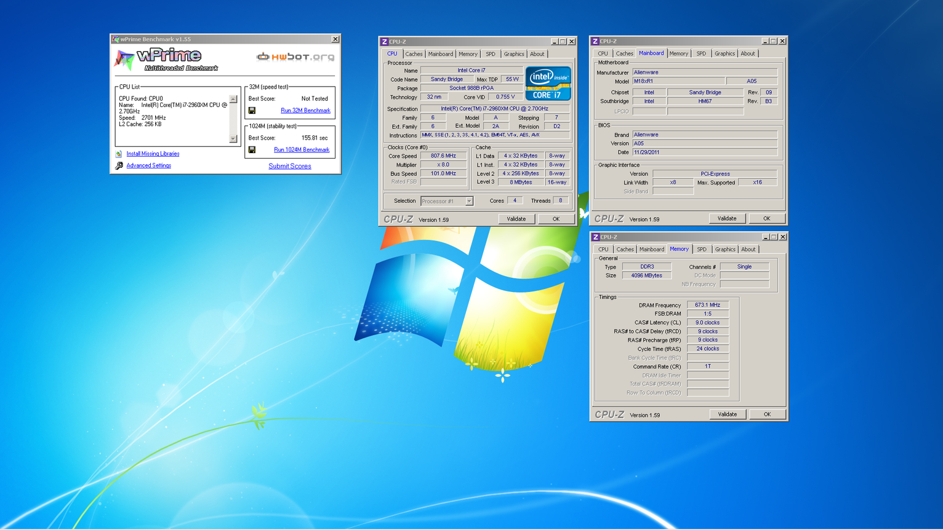Click Validate in processor CPU-Z window

click(x=516, y=219)
